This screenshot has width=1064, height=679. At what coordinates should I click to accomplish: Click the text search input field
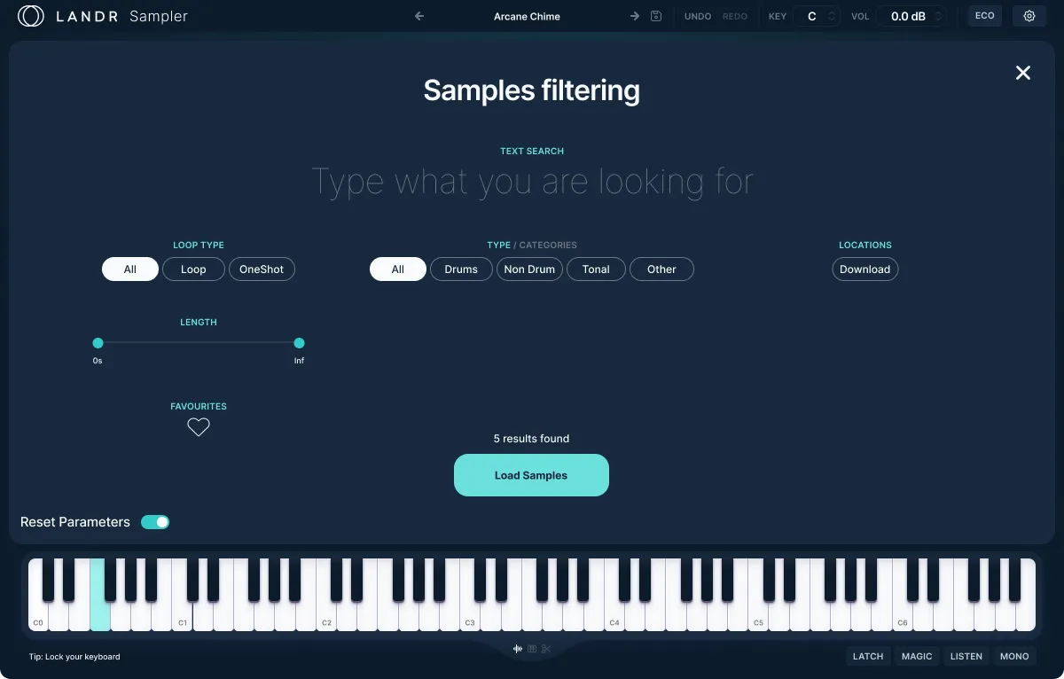tap(532, 181)
